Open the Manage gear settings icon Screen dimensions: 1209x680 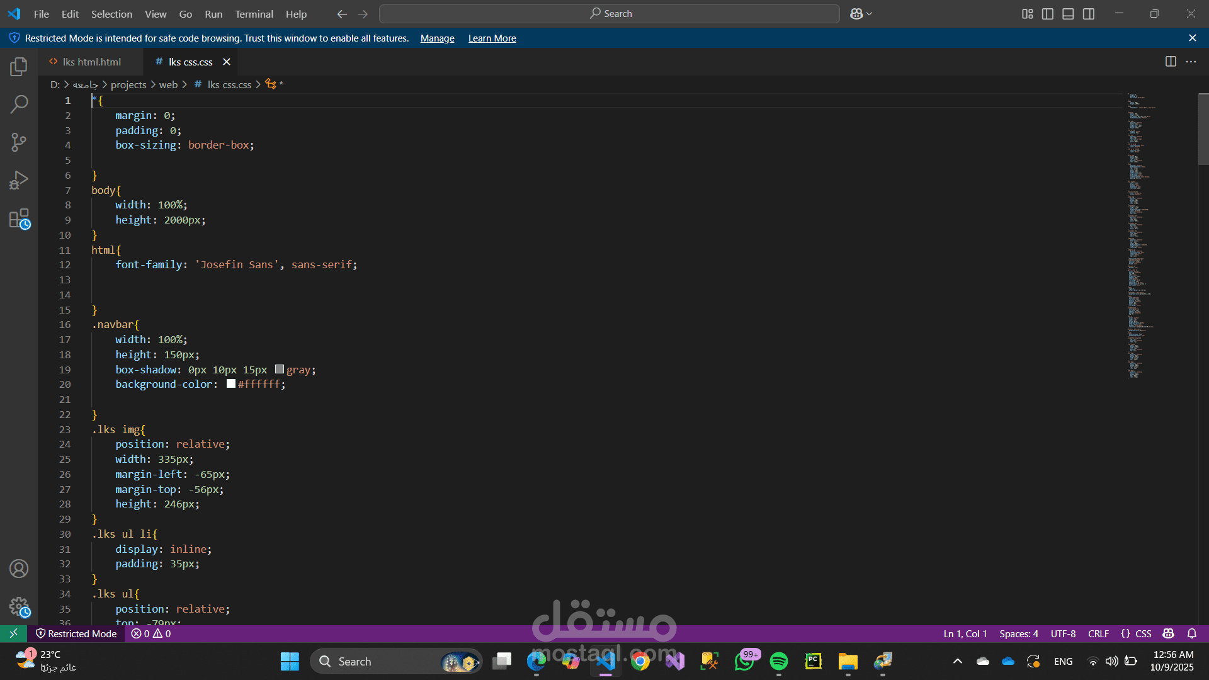[19, 606]
